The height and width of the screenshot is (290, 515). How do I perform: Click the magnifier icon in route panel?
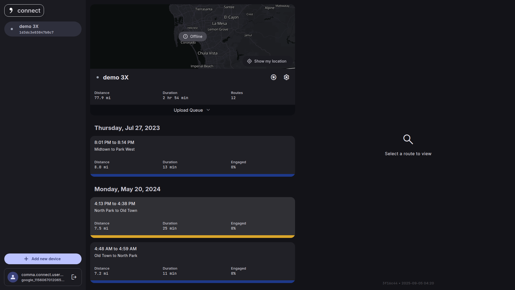pyautogui.click(x=408, y=139)
